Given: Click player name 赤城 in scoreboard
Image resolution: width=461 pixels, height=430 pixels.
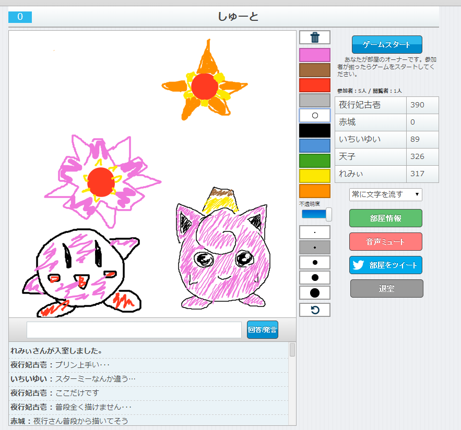Looking at the screenshot, I should (x=347, y=122).
